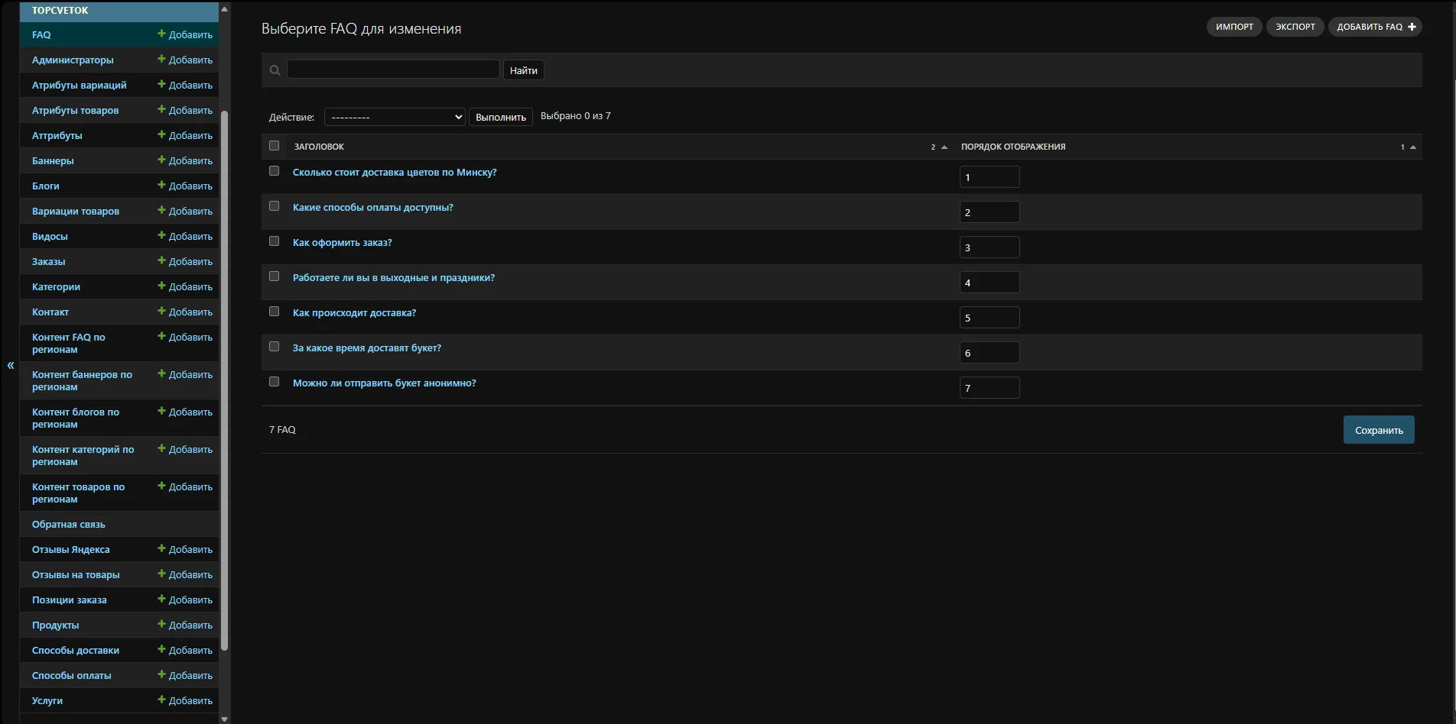The image size is (1456, 724).
Task: Click the plus icon next to Услуги
Action: coord(161,700)
